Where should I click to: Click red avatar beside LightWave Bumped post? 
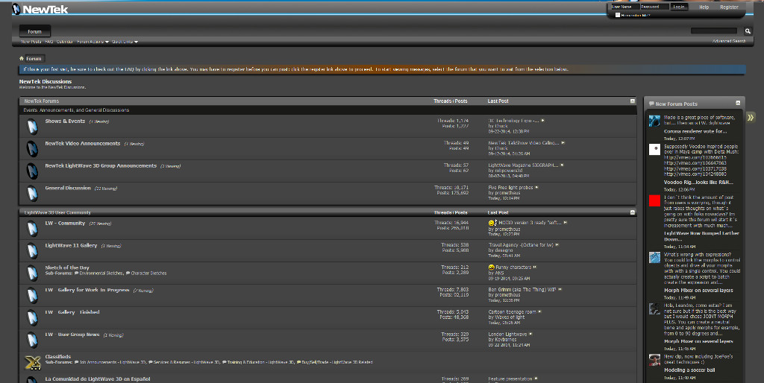pos(654,200)
